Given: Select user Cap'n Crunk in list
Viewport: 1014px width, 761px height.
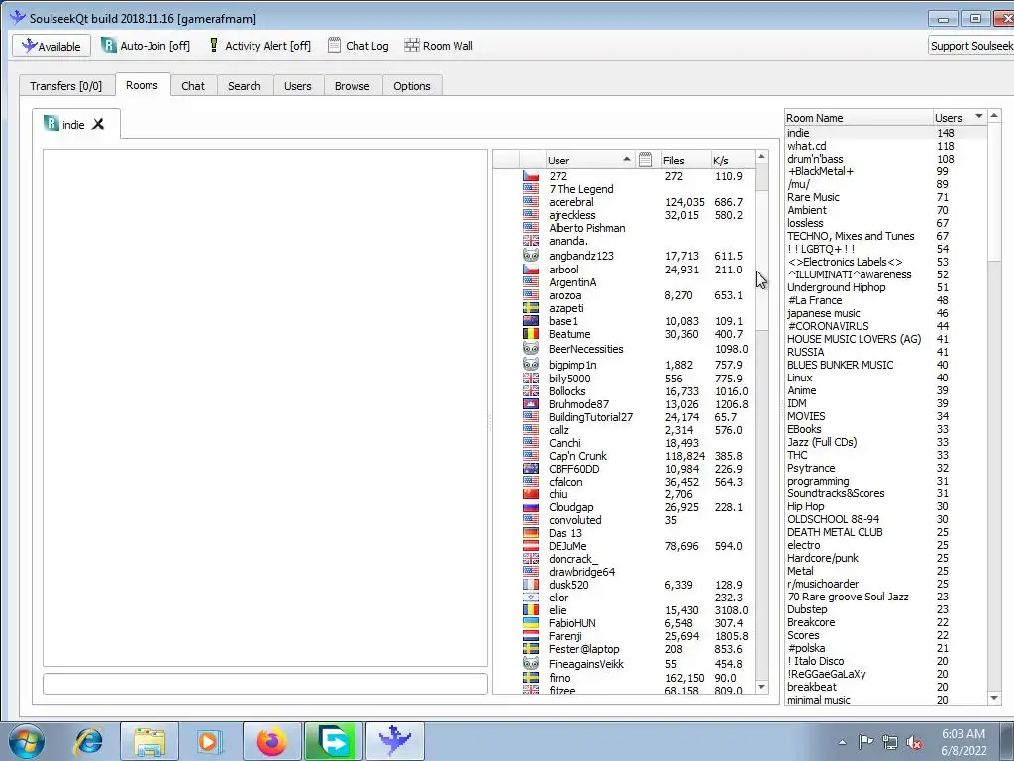Looking at the screenshot, I should point(624,456).
